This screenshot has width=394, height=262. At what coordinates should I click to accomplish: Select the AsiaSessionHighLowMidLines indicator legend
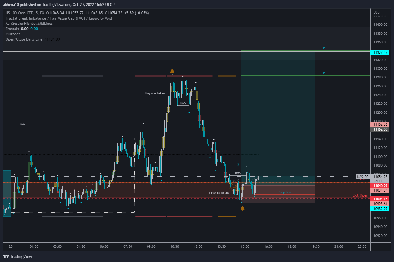[29, 24]
